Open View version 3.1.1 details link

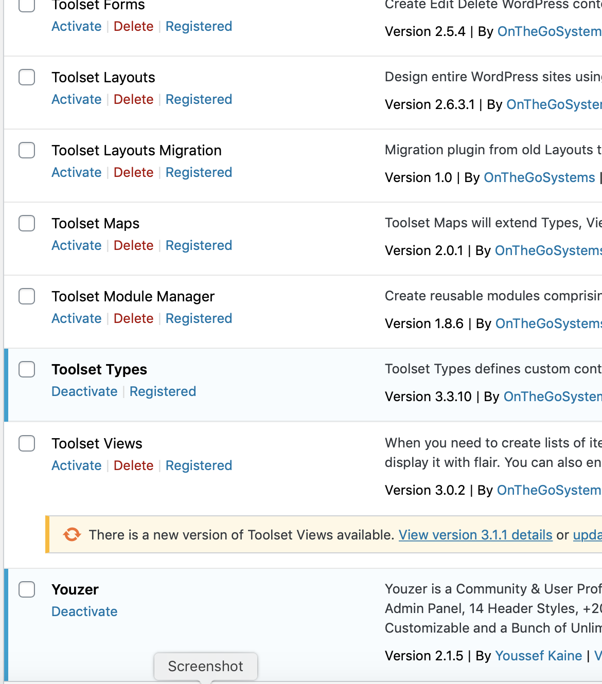[475, 535]
